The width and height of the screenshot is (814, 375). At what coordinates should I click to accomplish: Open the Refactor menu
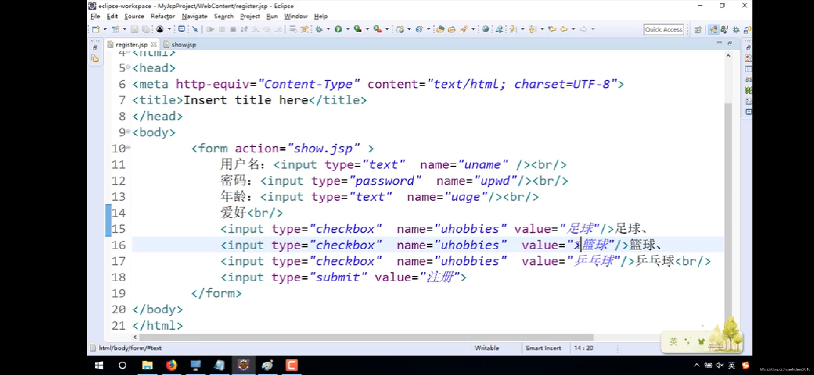(162, 16)
